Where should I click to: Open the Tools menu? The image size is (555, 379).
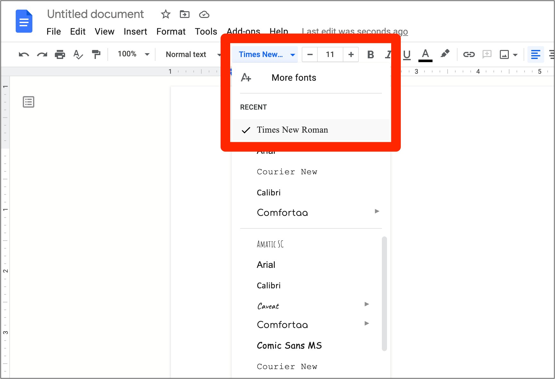(x=206, y=31)
